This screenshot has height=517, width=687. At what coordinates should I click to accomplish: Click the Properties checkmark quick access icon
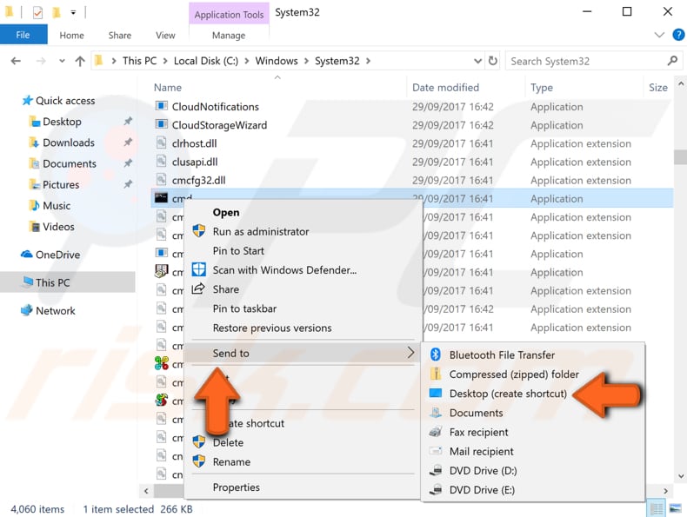click(x=37, y=13)
